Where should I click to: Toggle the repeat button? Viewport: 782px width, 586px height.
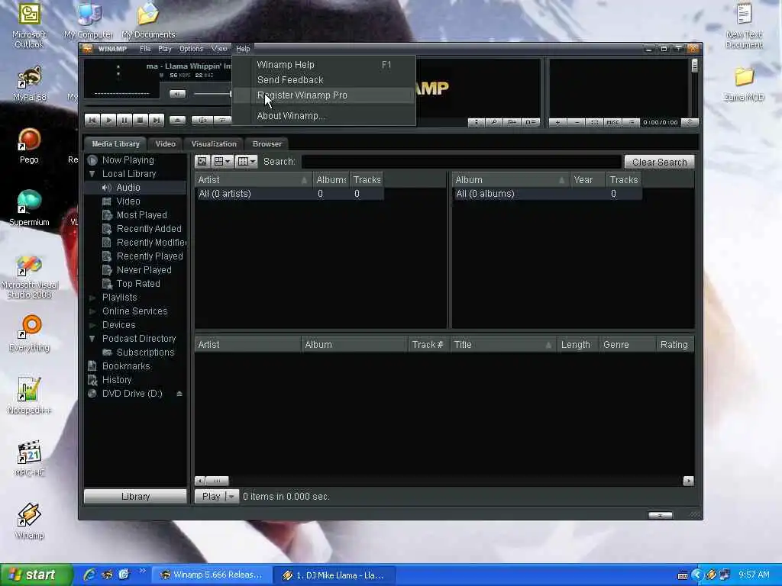pyautogui.click(x=222, y=120)
